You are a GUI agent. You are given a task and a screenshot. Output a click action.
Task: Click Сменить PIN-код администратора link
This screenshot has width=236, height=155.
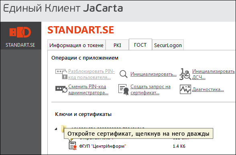[x=88, y=89]
